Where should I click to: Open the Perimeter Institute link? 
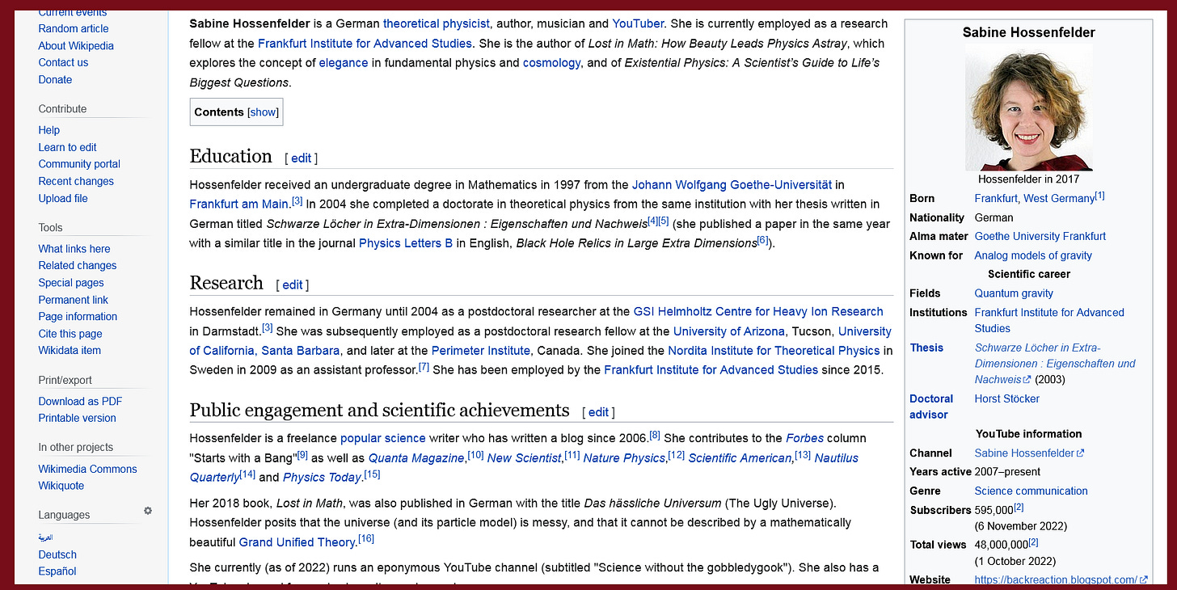pyautogui.click(x=481, y=350)
